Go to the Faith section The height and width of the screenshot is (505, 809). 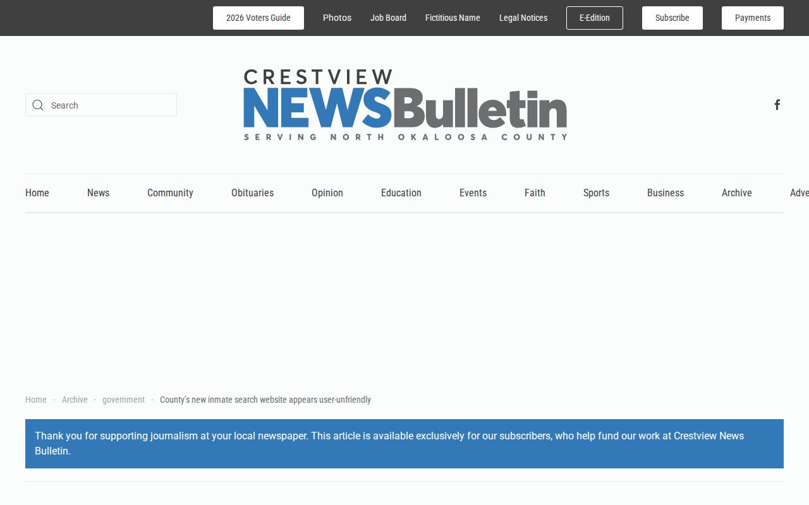tap(535, 193)
